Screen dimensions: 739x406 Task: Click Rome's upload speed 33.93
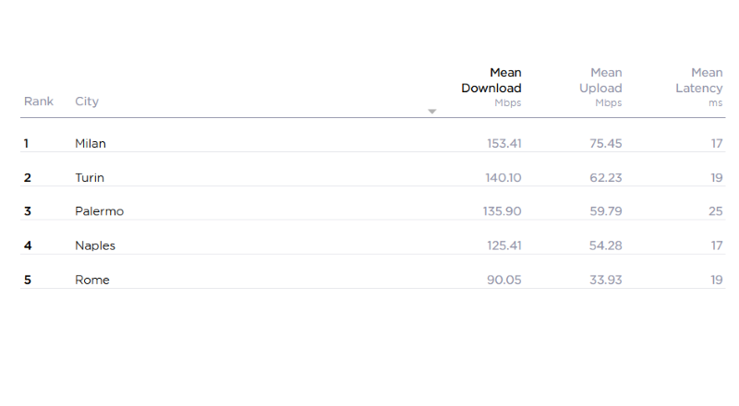(605, 280)
